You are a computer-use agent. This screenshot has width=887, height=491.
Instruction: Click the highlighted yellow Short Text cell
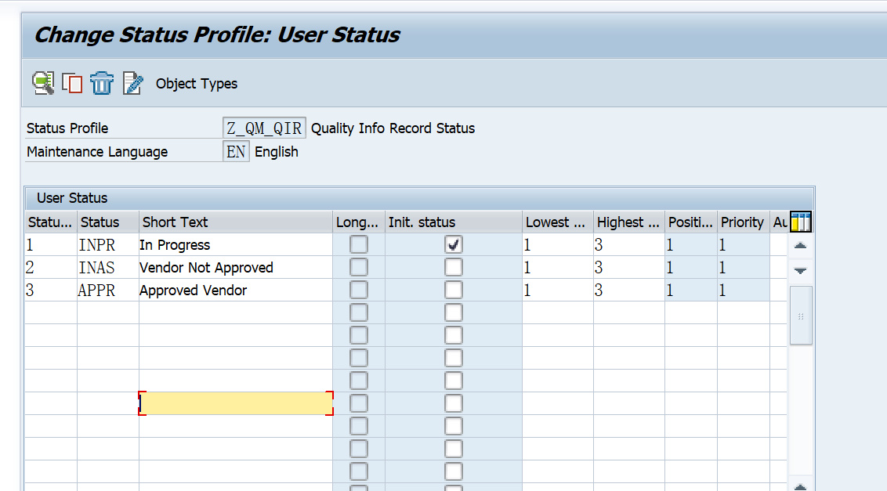click(x=236, y=403)
